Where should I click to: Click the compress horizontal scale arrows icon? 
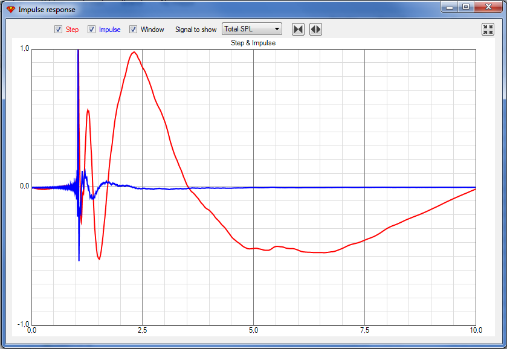(x=298, y=30)
